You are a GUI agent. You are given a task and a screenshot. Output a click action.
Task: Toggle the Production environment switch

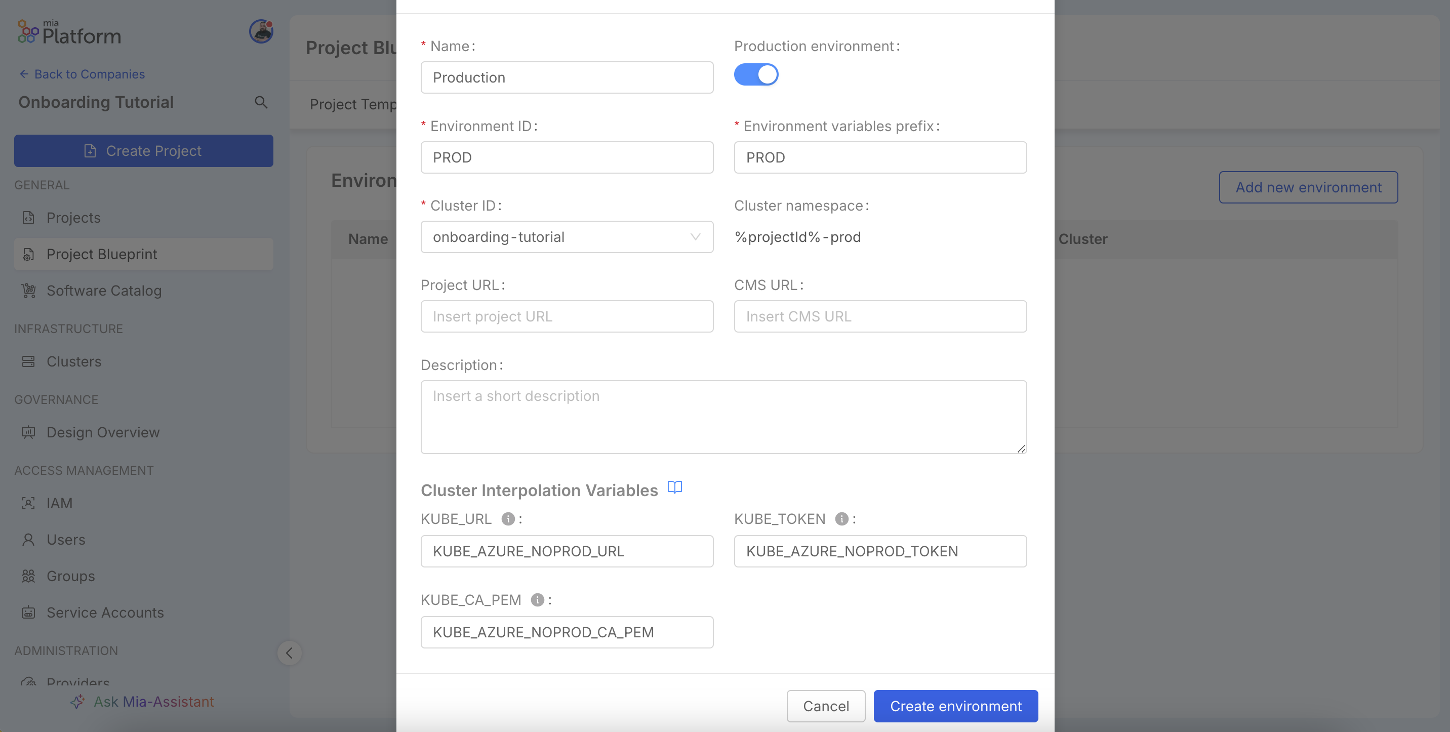pos(756,74)
